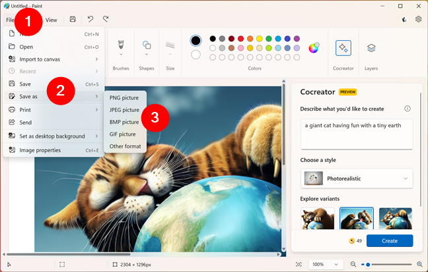Select Other format in Save as submenu
The height and width of the screenshot is (272, 428).
[125, 146]
